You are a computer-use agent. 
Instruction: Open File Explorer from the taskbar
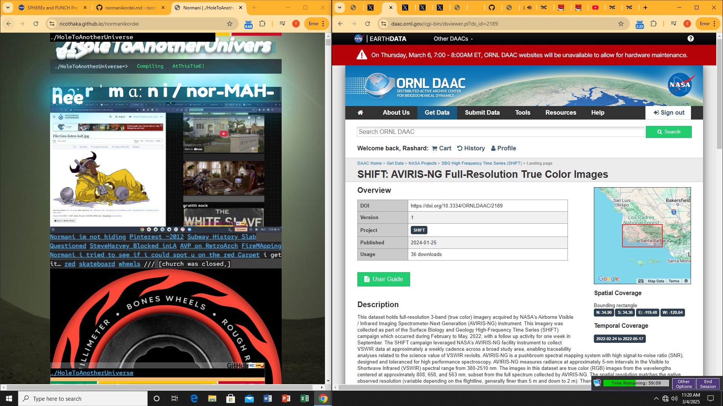point(212,398)
